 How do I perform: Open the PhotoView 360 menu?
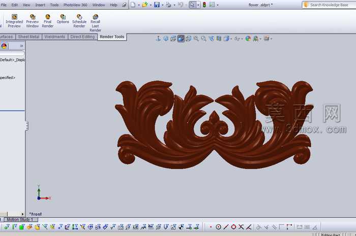coord(75,5)
